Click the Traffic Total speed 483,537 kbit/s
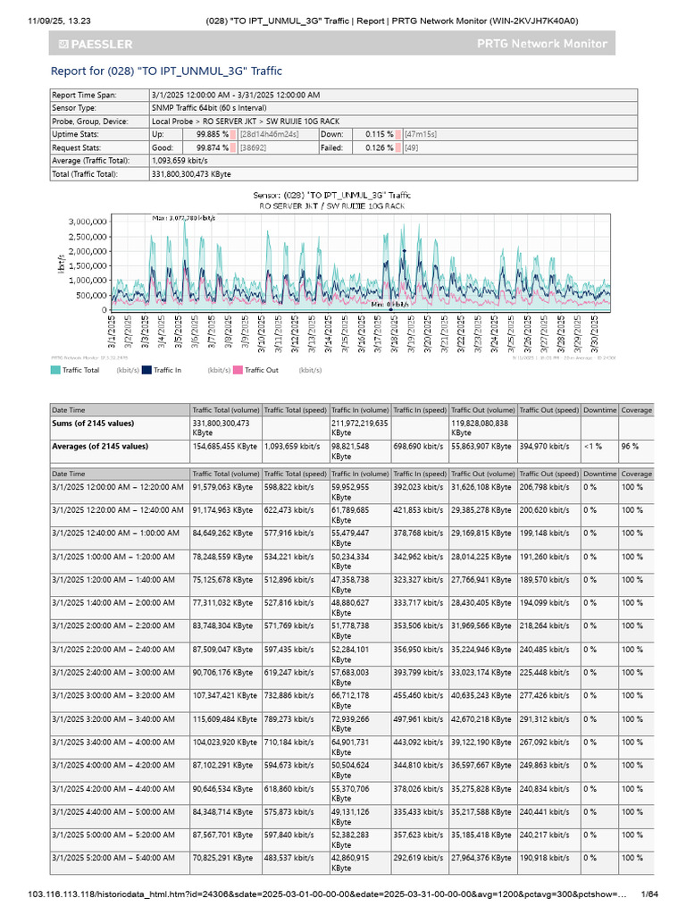This screenshot has width=686, height=915. tap(289, 858)
